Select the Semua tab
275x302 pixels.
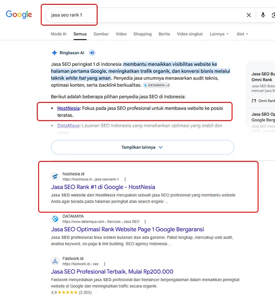click(x=80, y=34)
